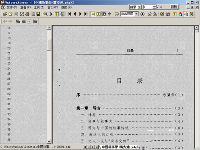Open the 工具(T) menu

(39, 7)
